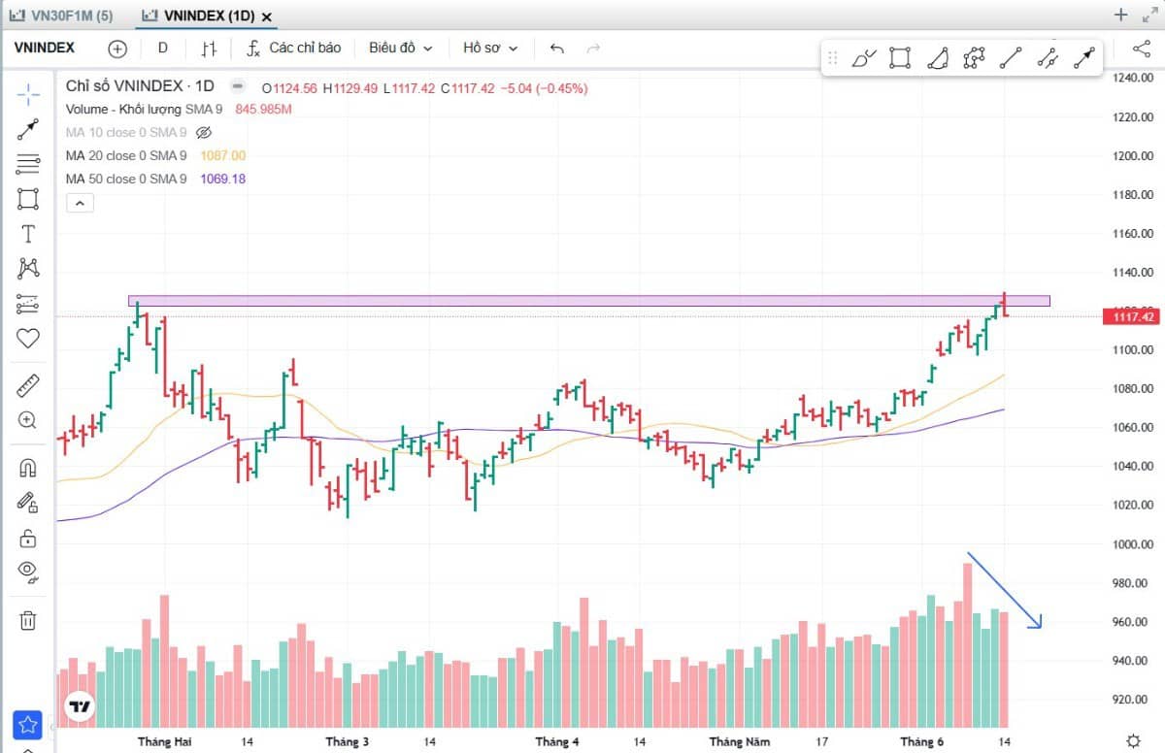The image size is (1165, 753).
Task: Select the Volume - Khối lượng legend
Action: click(144, 110)
